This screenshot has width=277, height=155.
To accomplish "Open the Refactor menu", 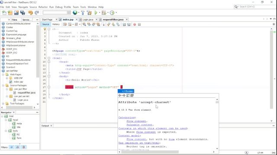I will tap(43, 7).
